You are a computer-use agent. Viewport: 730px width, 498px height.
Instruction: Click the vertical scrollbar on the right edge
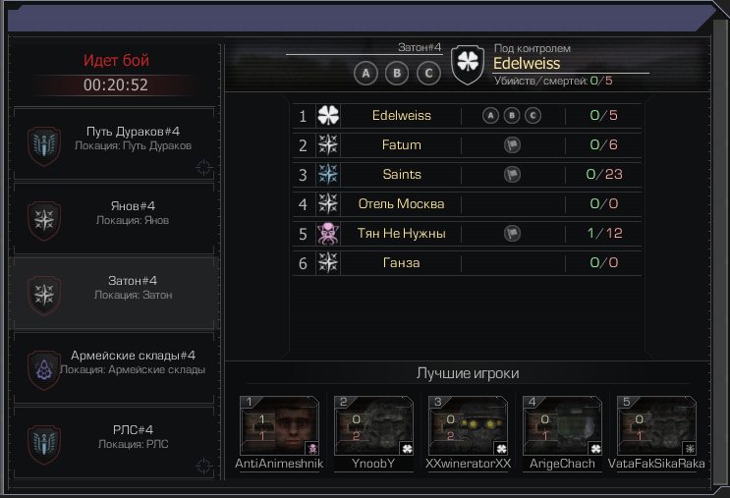[721, 251]
